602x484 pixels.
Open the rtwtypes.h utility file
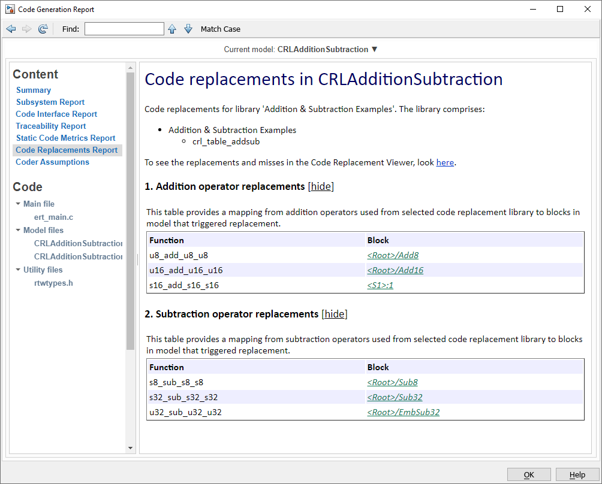click(x=53, y=283)
